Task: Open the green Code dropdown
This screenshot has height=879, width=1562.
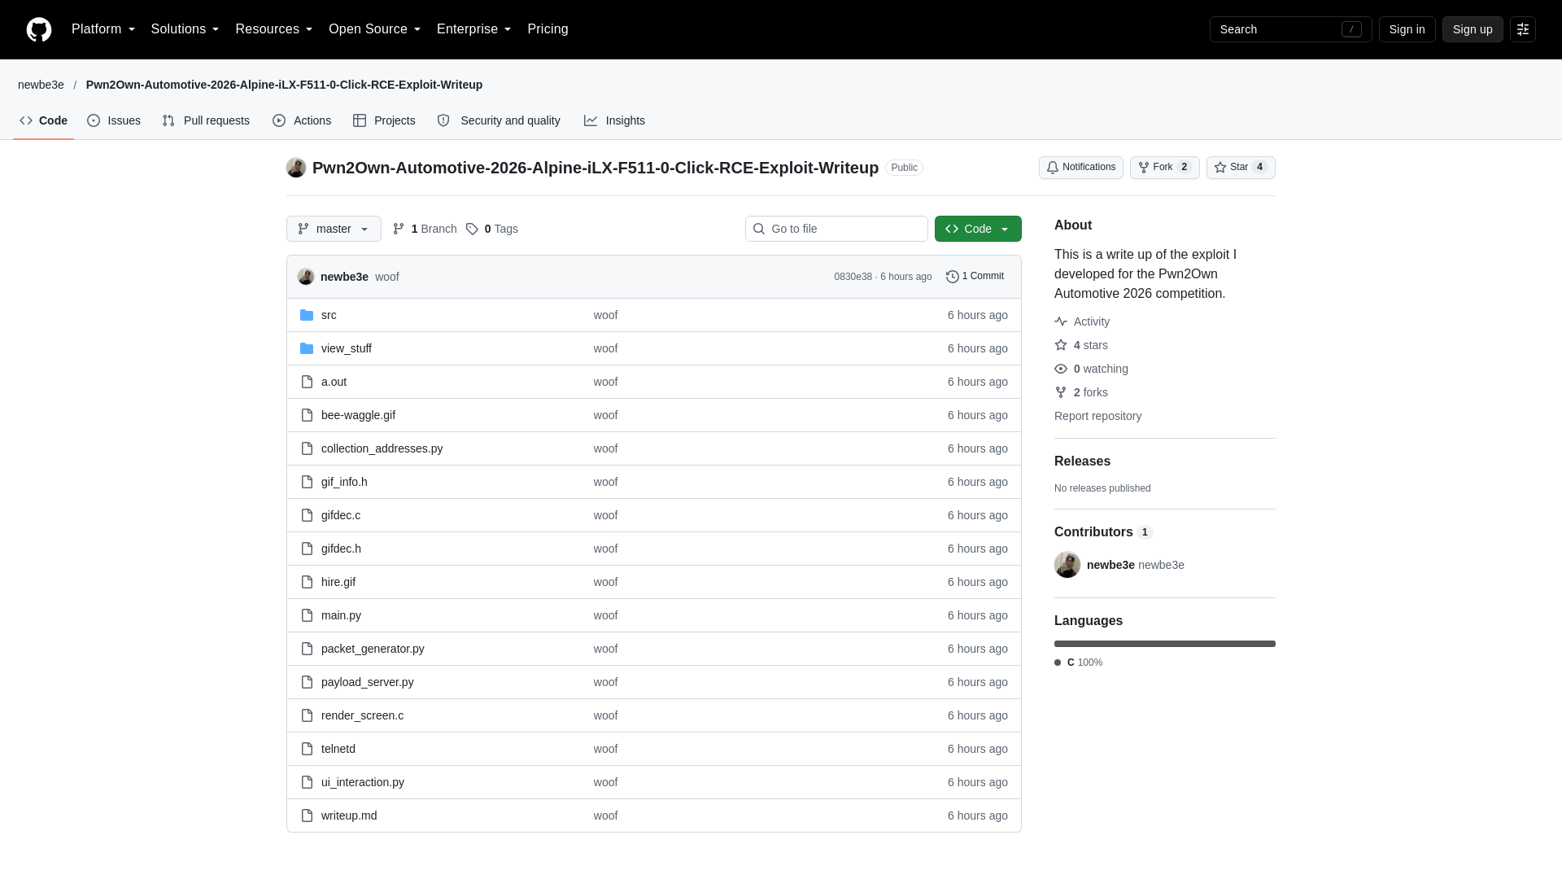Action: (978, 229)
